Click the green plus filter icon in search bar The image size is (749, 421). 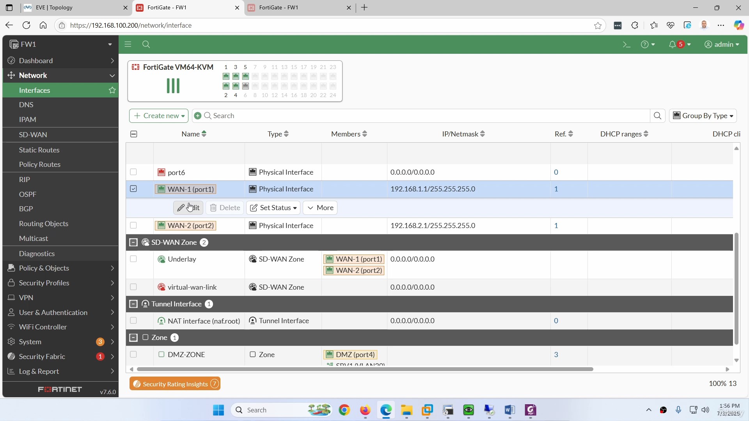tap(198, 116)
